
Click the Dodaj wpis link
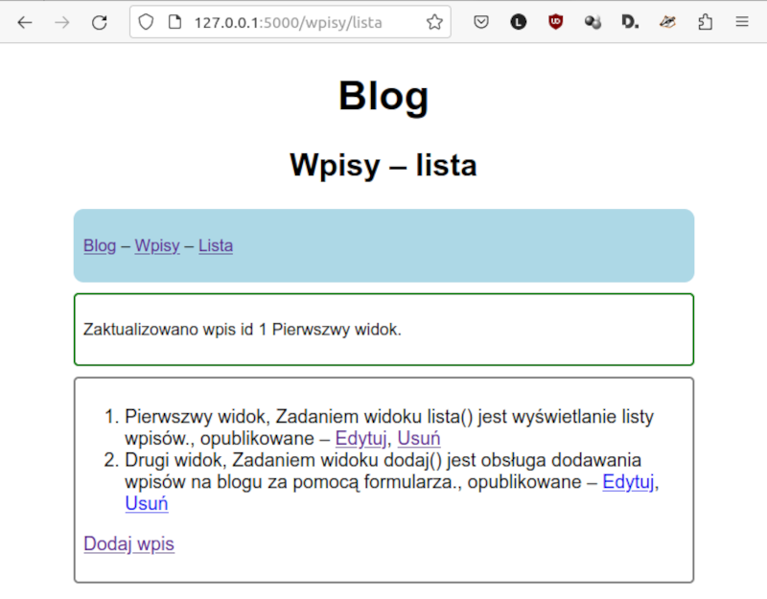[128, 543]
